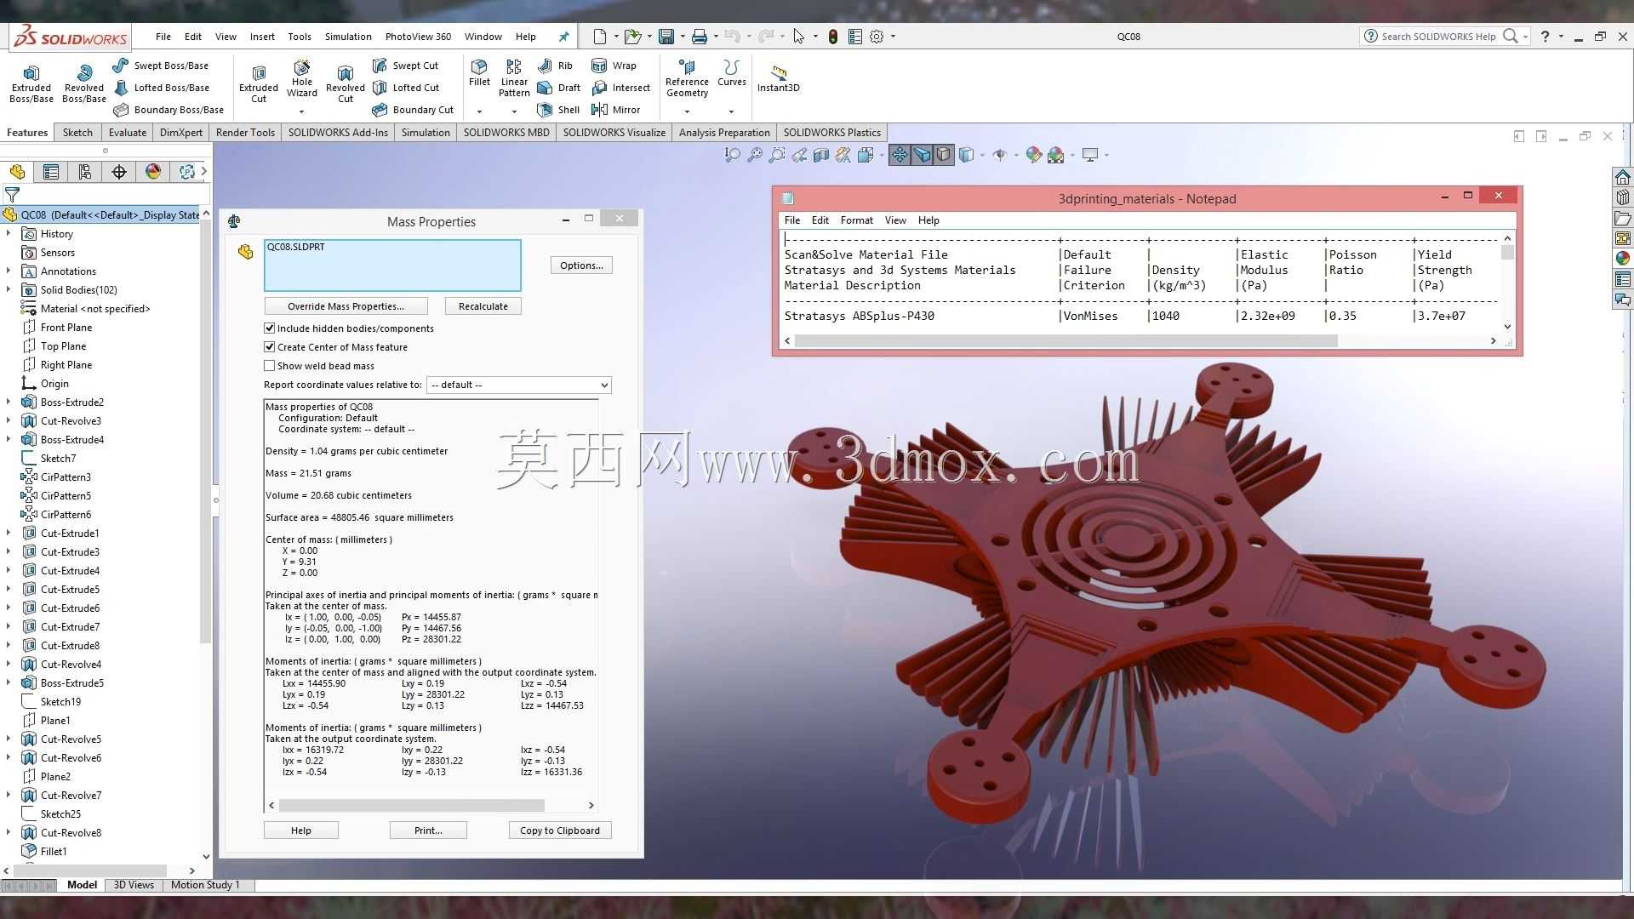Select the Draft feature tool

click(x=559, y=88)
